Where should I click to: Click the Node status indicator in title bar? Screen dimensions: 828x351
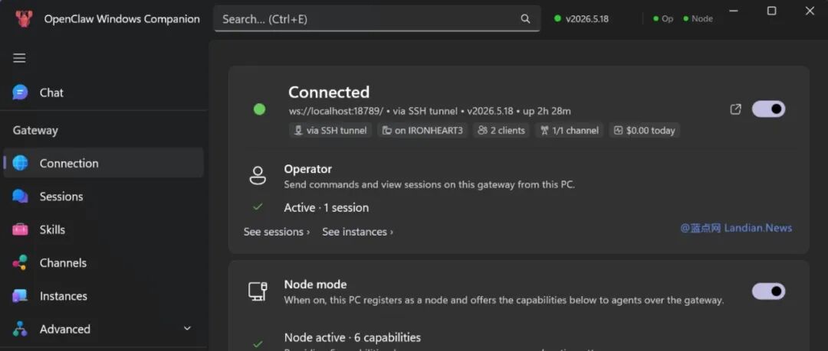[698, 19]
